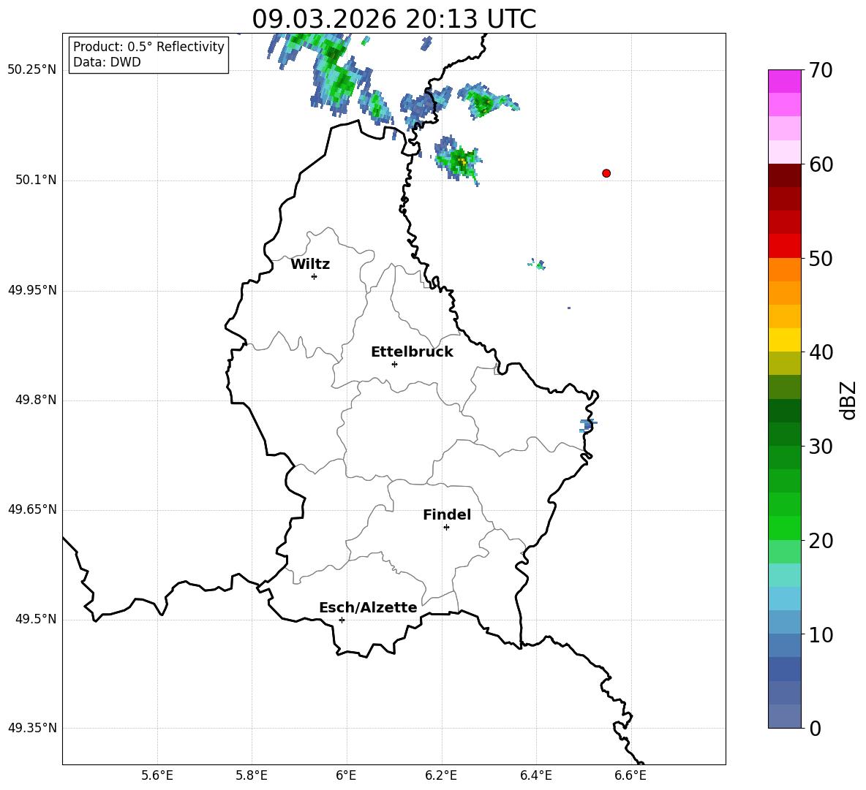Click the dBZ colorbar axis label

pos(849,400)
